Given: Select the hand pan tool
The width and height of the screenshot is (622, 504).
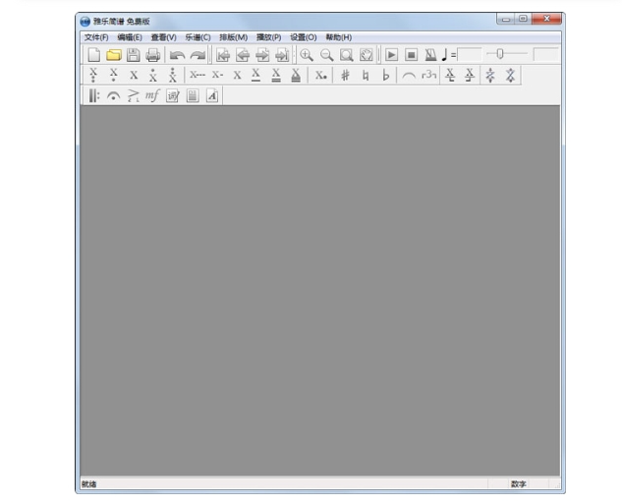Looking at the screenshot, I should click(x=366, y=55).
